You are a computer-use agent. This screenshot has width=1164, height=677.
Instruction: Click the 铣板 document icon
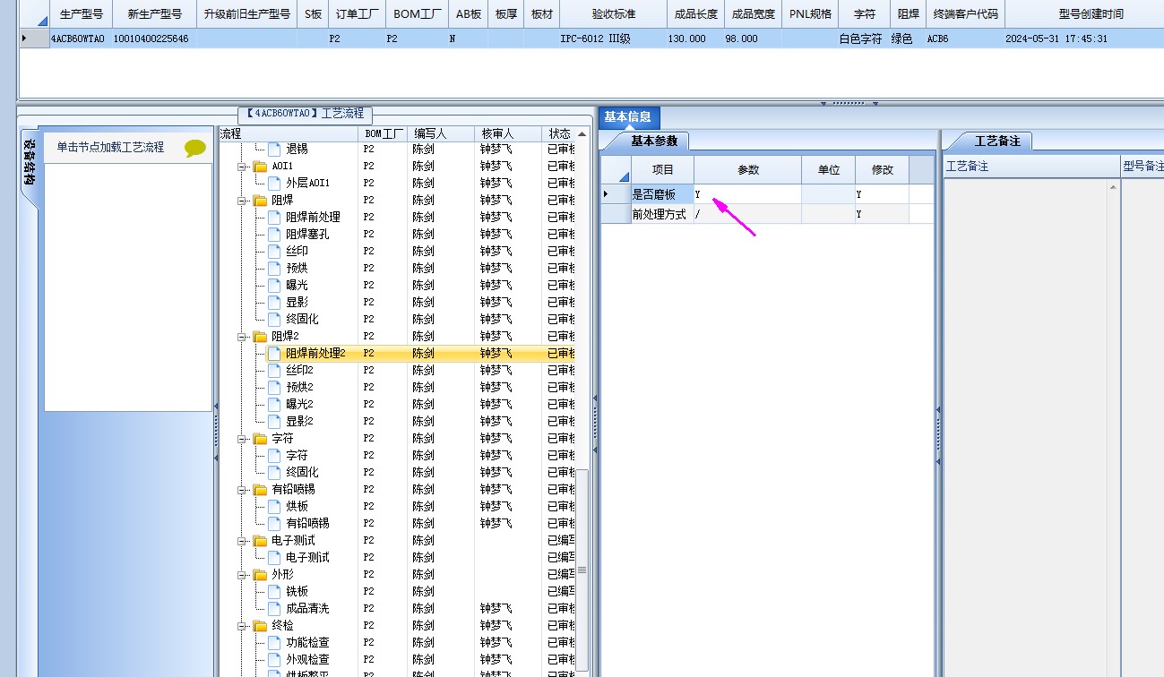pos(274,592)
